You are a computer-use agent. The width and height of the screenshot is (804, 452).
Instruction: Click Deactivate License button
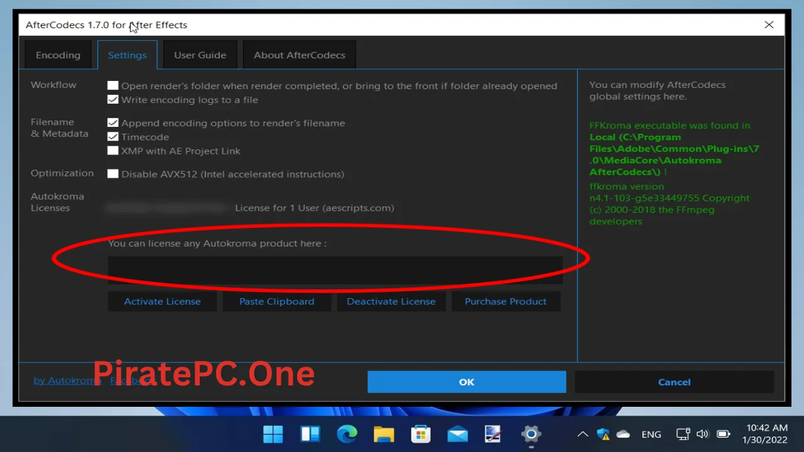391,301
